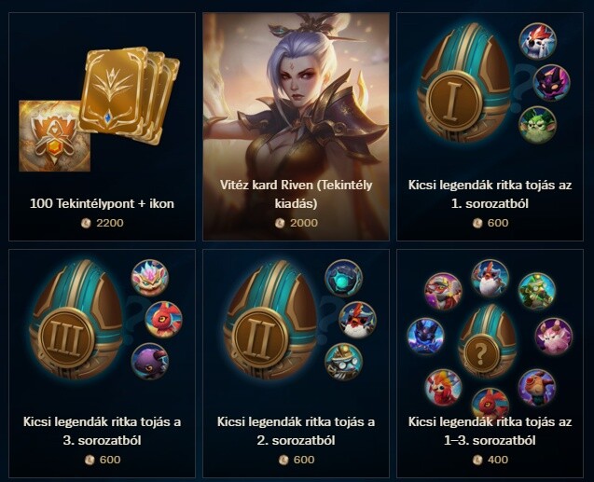Select the blue orb legend portrait in Series 2
The width and height of the screenshot is (594, 482).
coord(344,279)
